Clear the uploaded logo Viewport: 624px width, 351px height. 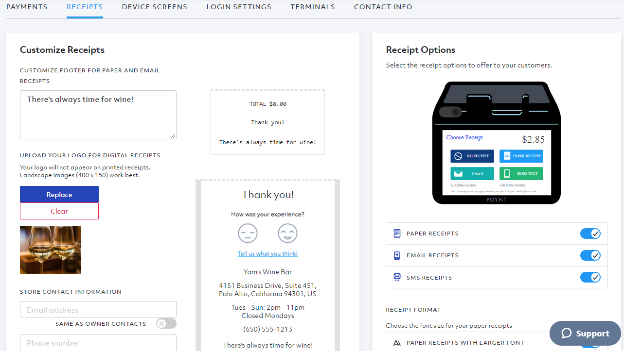pos(59,211)
